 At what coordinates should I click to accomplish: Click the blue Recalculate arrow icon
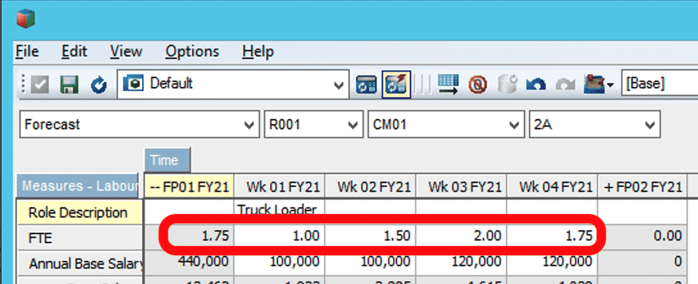tap(99, 84)
